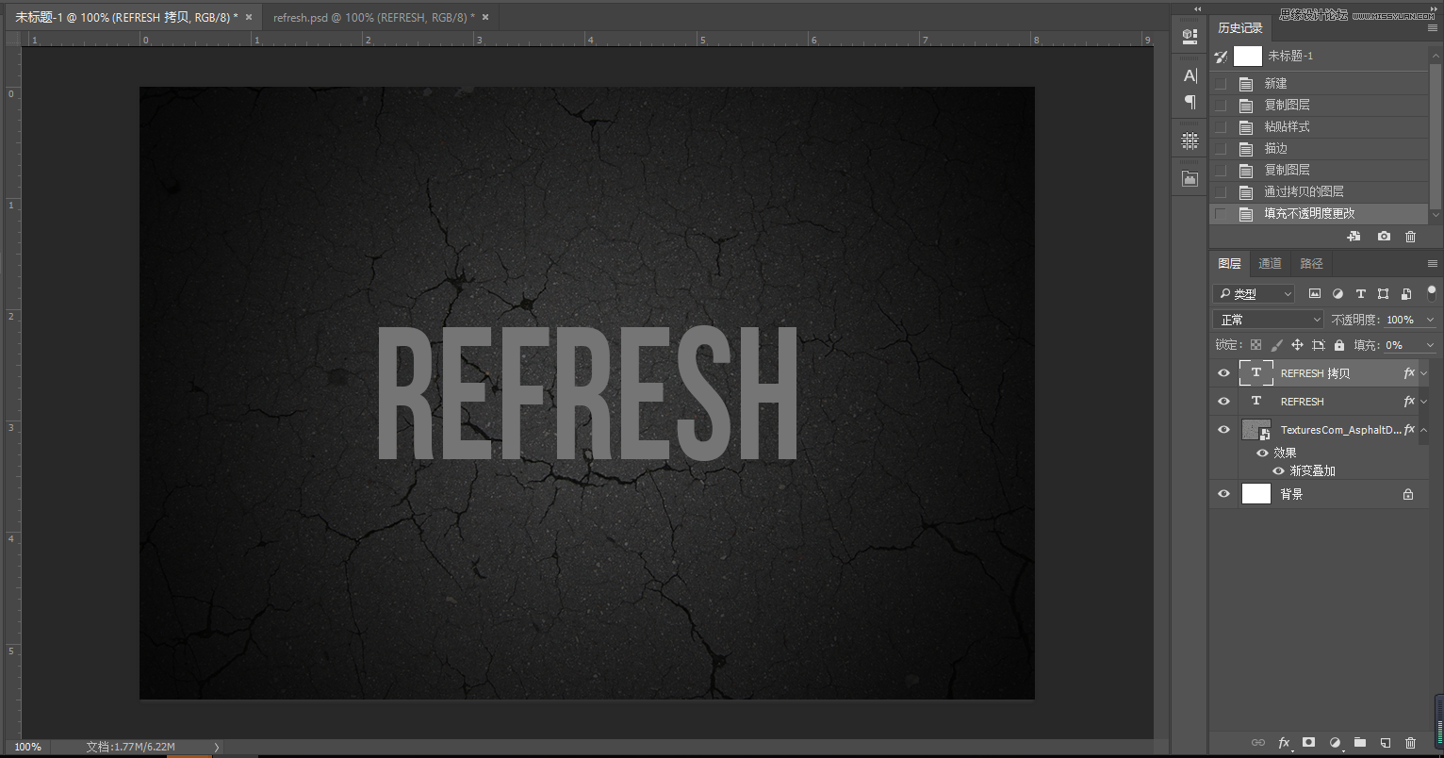Click lock all layer attributes icon
Image resolution: width=1444 pixels, height=758 pixels.
[x=1339, y=345]
